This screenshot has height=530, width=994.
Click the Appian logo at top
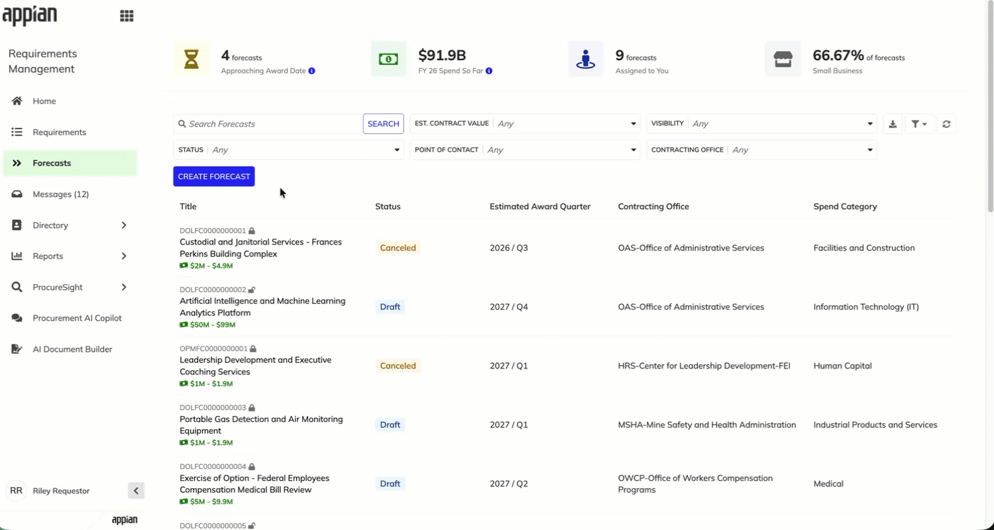30,15
